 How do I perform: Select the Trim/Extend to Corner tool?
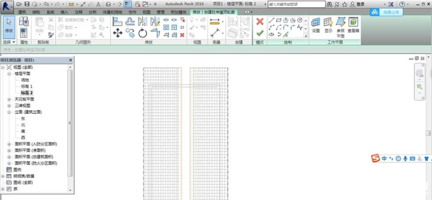(x=155, y=33)
